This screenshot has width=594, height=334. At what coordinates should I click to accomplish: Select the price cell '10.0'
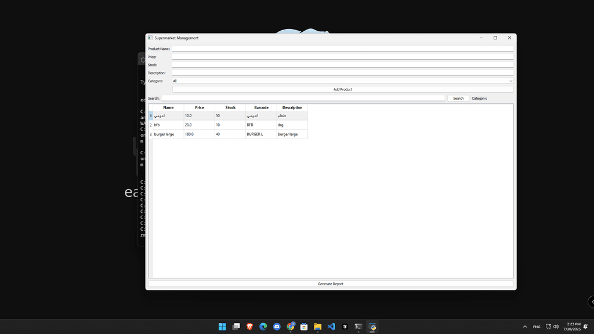point(200,116)
